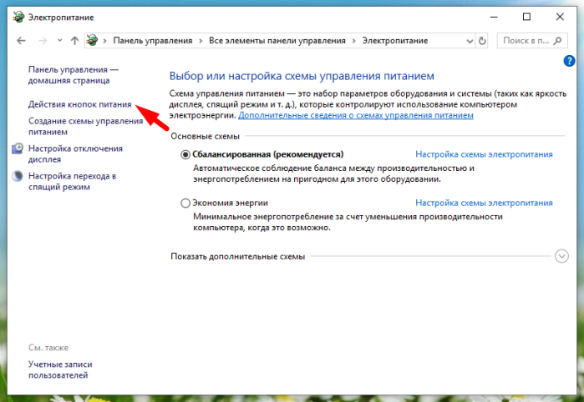584x402 pixels.
Task: Click the search field Поиск в панели
Action: tap(532, 41)
